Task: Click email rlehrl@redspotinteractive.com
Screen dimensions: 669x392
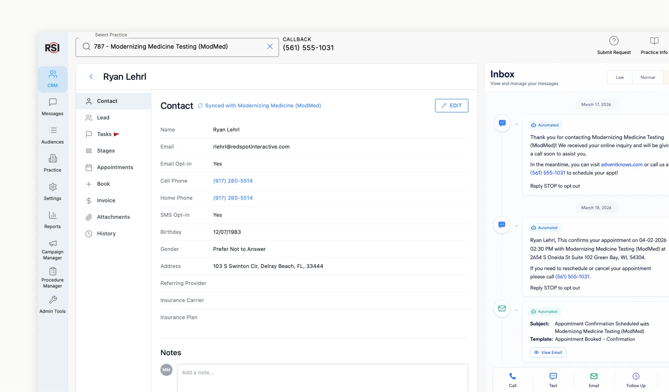Action: tap(251, 147)
